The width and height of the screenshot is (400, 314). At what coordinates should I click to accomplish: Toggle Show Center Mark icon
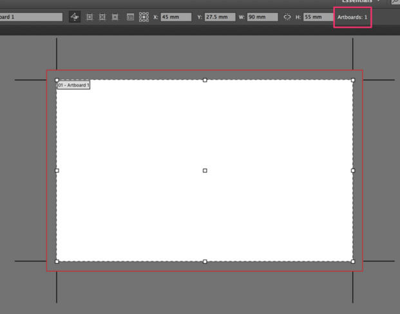click(90, 17)
